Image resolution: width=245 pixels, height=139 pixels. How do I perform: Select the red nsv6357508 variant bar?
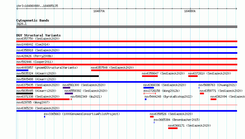[x=164, y=70]
